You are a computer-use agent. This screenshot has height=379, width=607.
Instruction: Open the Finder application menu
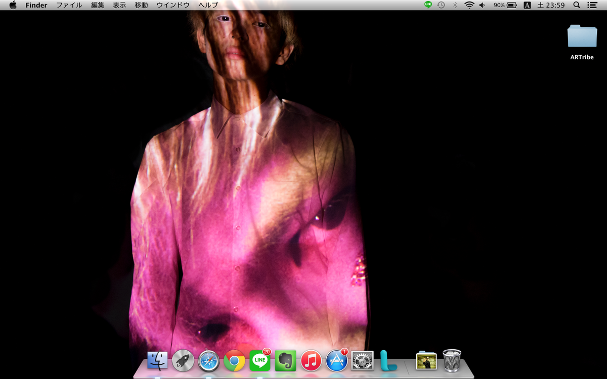(36, 5)
